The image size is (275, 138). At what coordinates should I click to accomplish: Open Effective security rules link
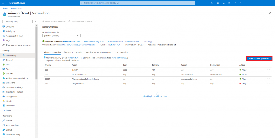(94, 41)
